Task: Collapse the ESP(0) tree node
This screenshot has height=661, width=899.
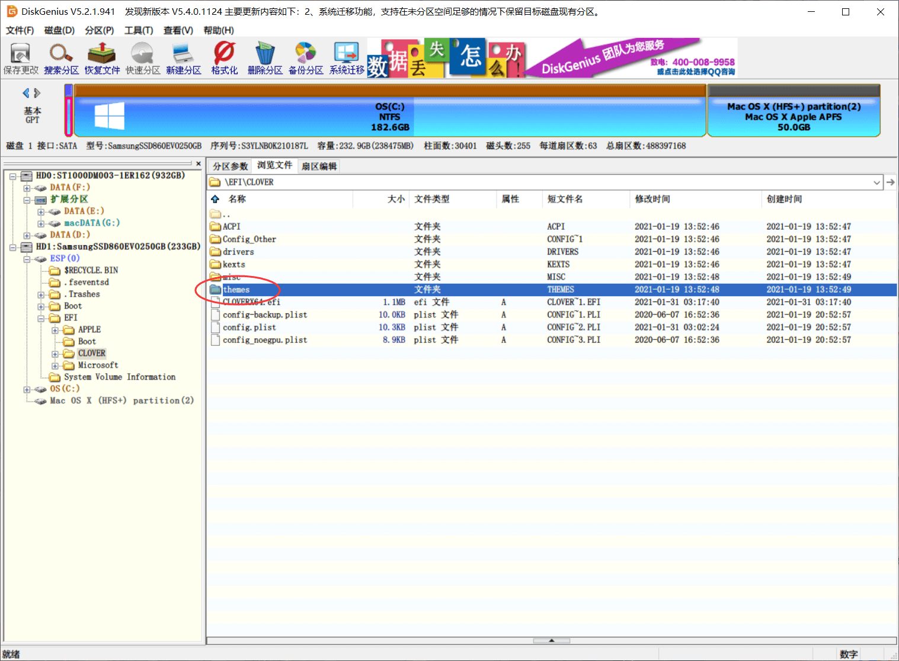Action: click(27, 259)
